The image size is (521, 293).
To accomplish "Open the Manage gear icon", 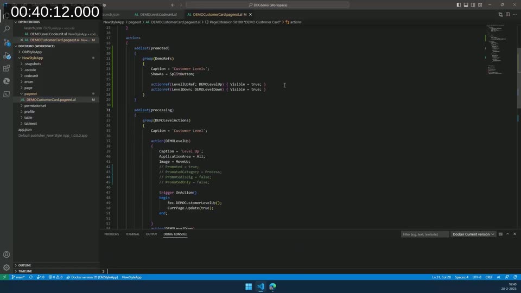I will 7,267.
